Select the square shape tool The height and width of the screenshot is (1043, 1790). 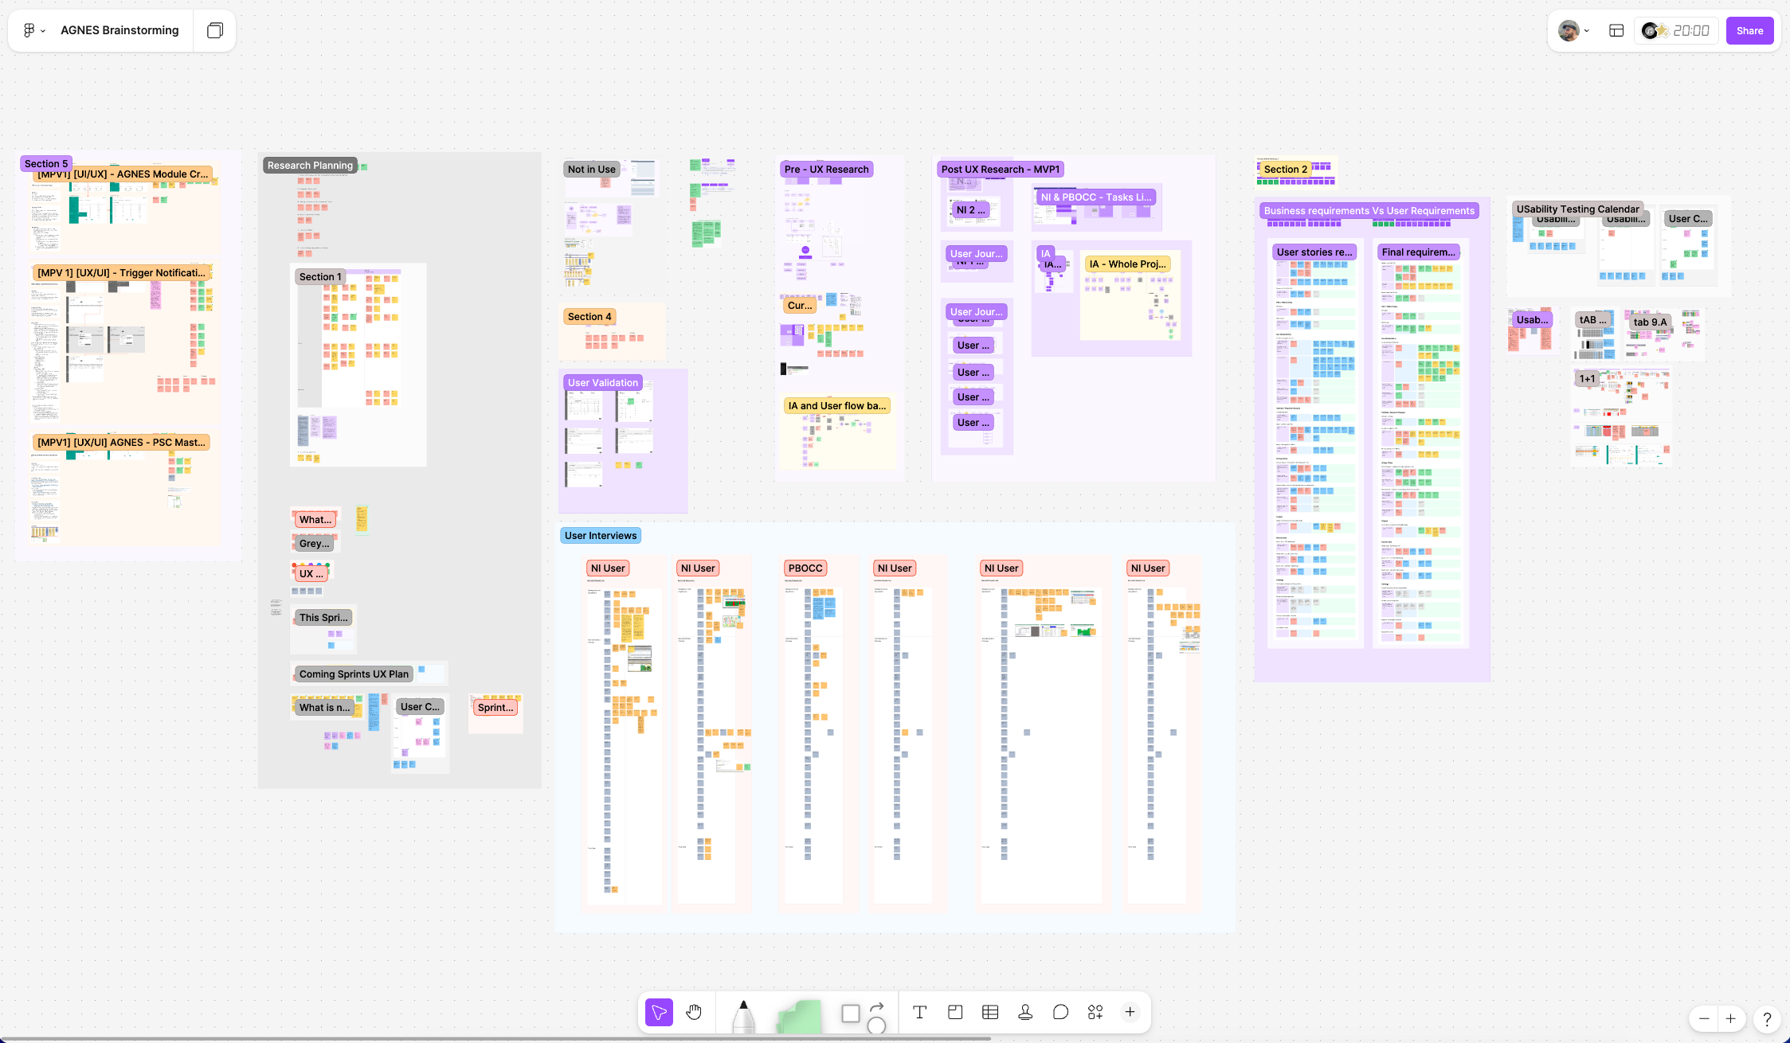point(851,1013)
